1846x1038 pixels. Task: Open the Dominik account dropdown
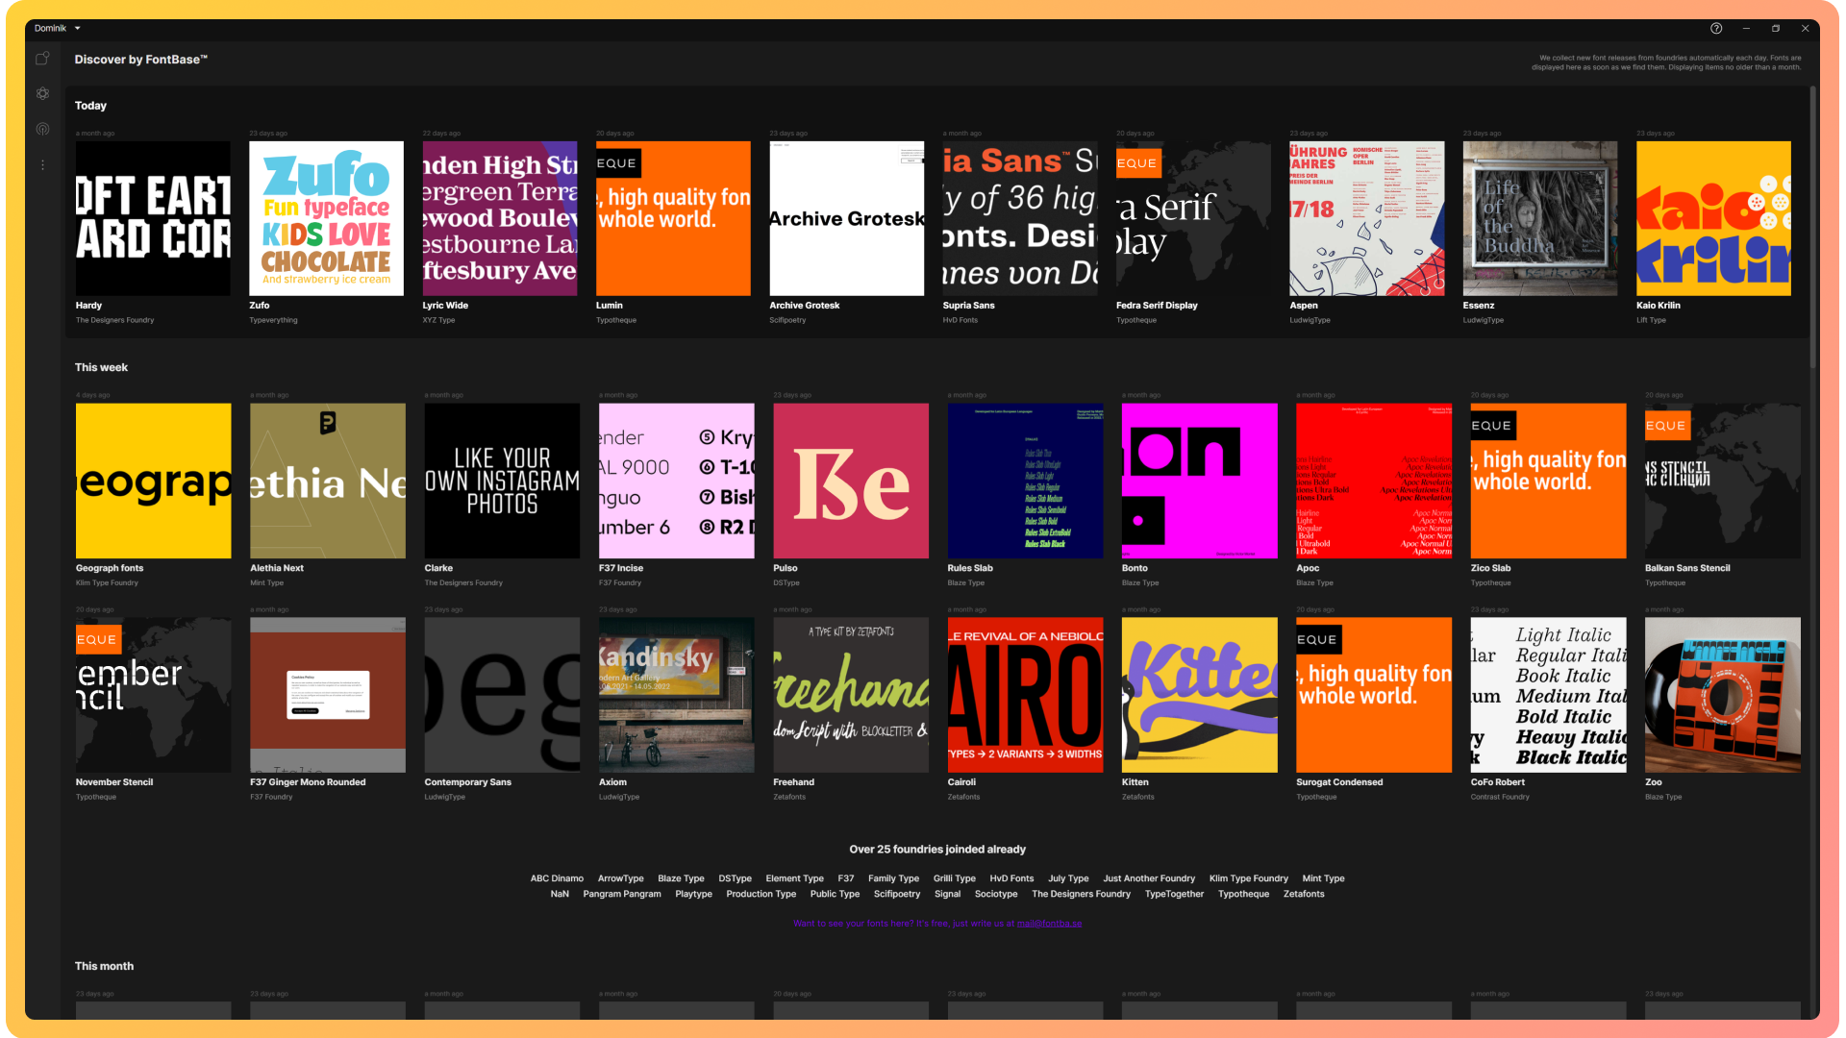[x=58, y=28]
